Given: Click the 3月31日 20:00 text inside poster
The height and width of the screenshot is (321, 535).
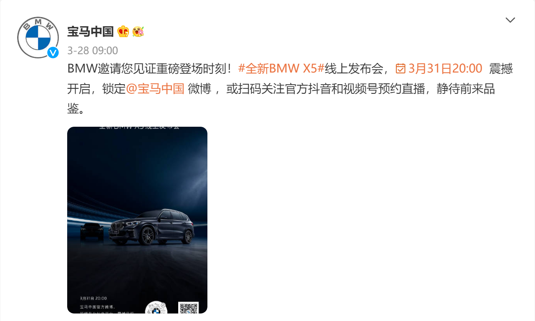Looking at the screenshot, I should pos(93,298).
